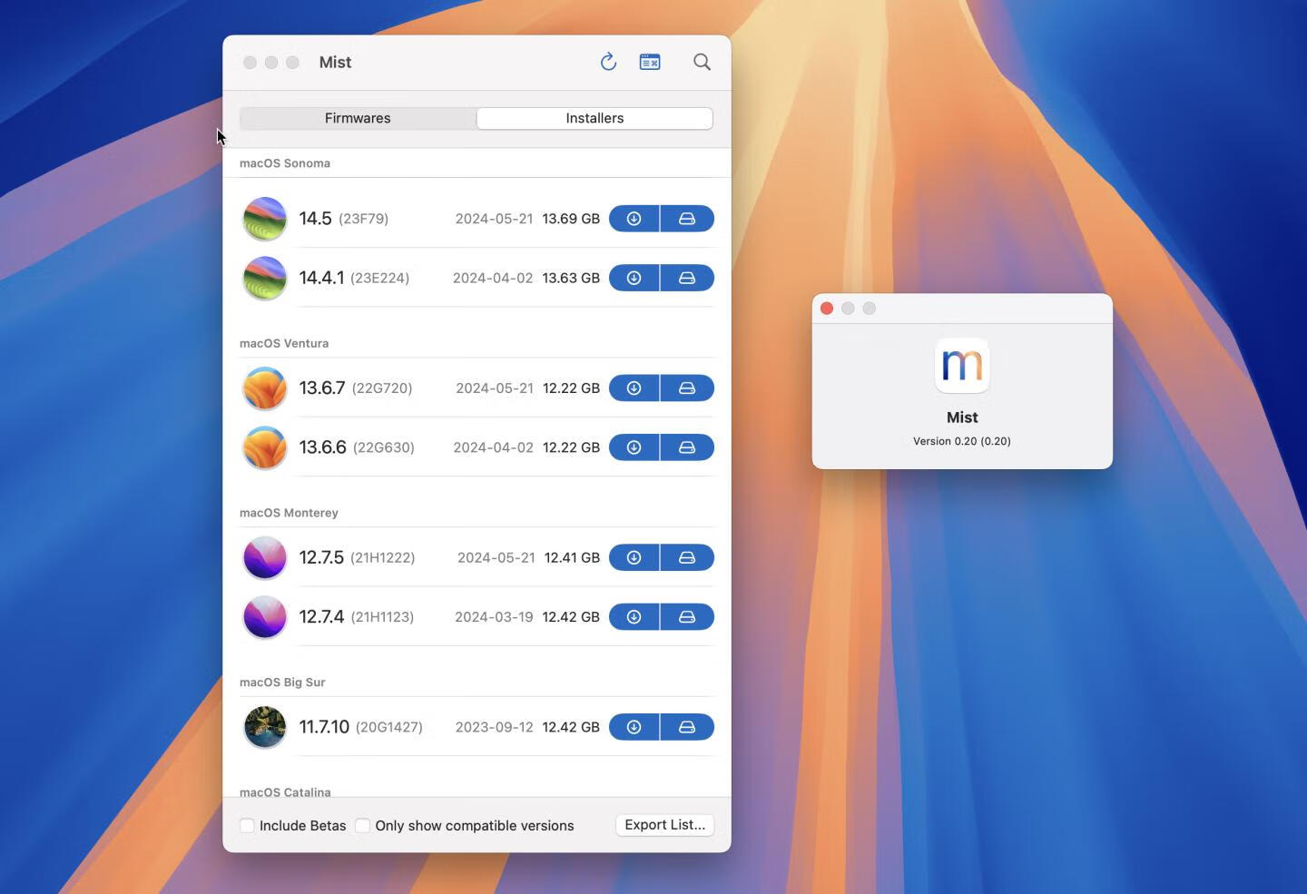Click release date 2023-09-12
1307x894 pixels.
(494, 727)
